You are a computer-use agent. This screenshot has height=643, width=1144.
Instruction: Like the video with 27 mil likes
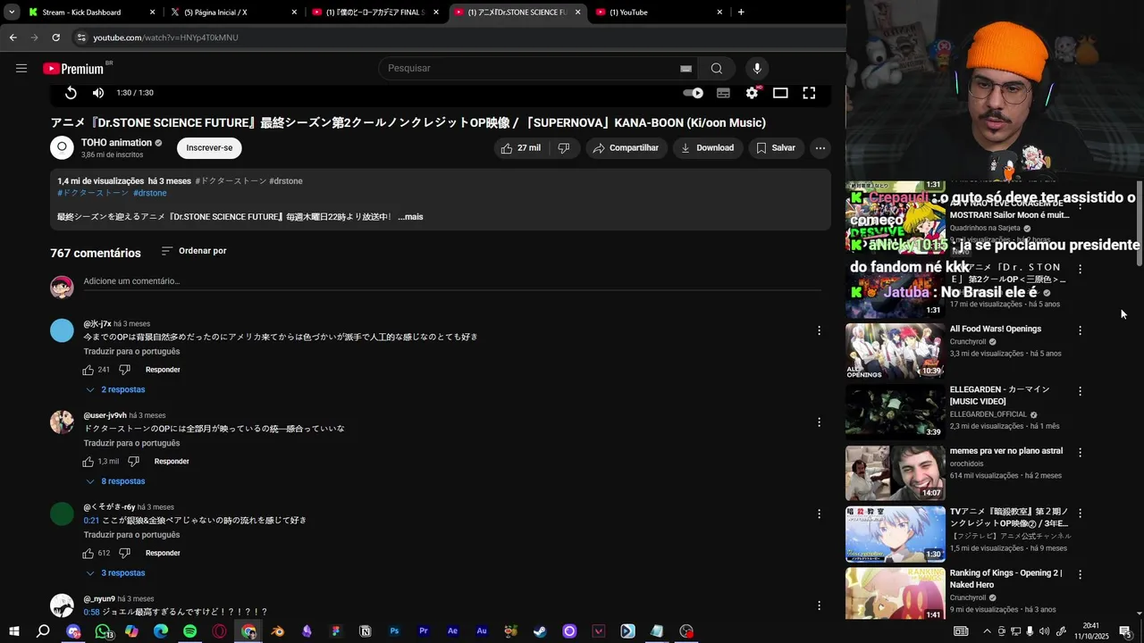click(x=521, y=148)
